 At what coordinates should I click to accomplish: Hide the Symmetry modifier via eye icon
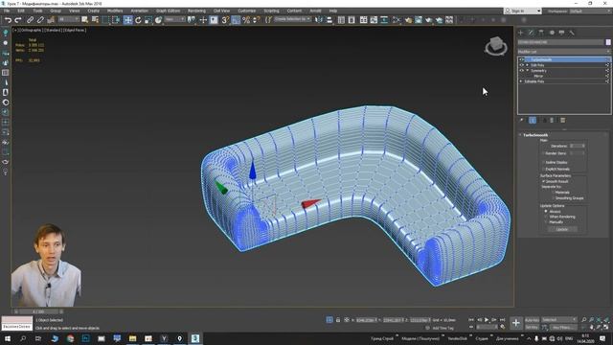[x=521, y=70]
